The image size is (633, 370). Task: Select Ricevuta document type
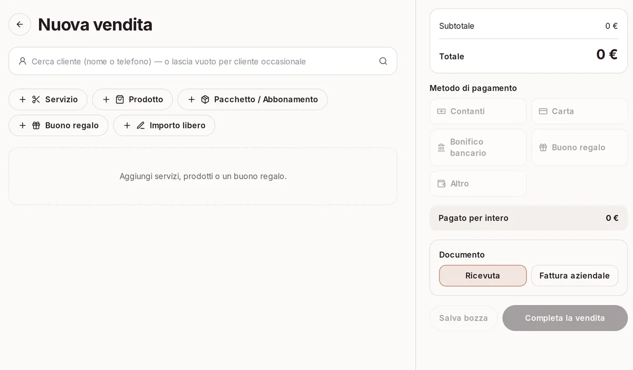pyautogui.click(x=483, y=276)
